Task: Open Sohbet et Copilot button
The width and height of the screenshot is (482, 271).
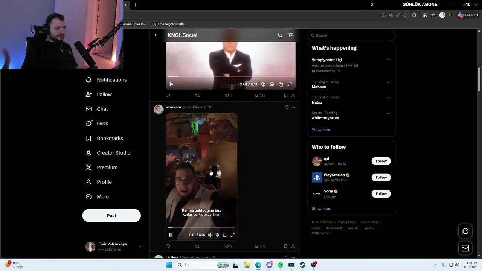Action: point(468,15)
